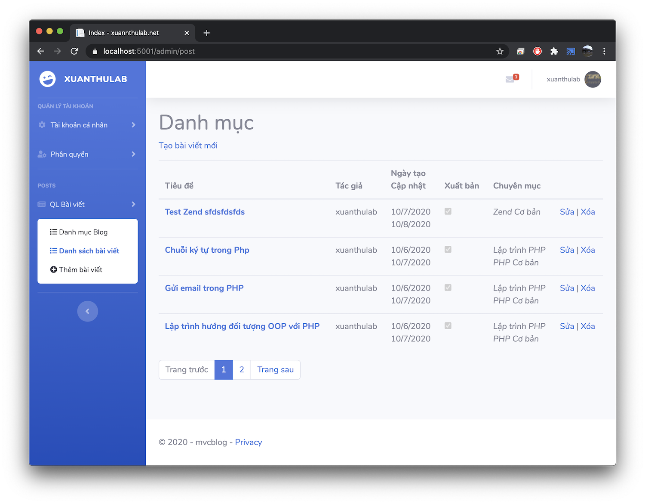Select the Index - xuannthulab.net browser tab
645x504 pixels.
coord(132,33)
